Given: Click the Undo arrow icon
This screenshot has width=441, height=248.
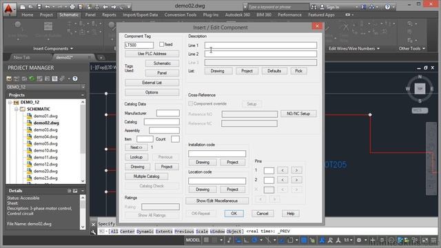Looking at the screenshot, I should click(x=48, y=7).
